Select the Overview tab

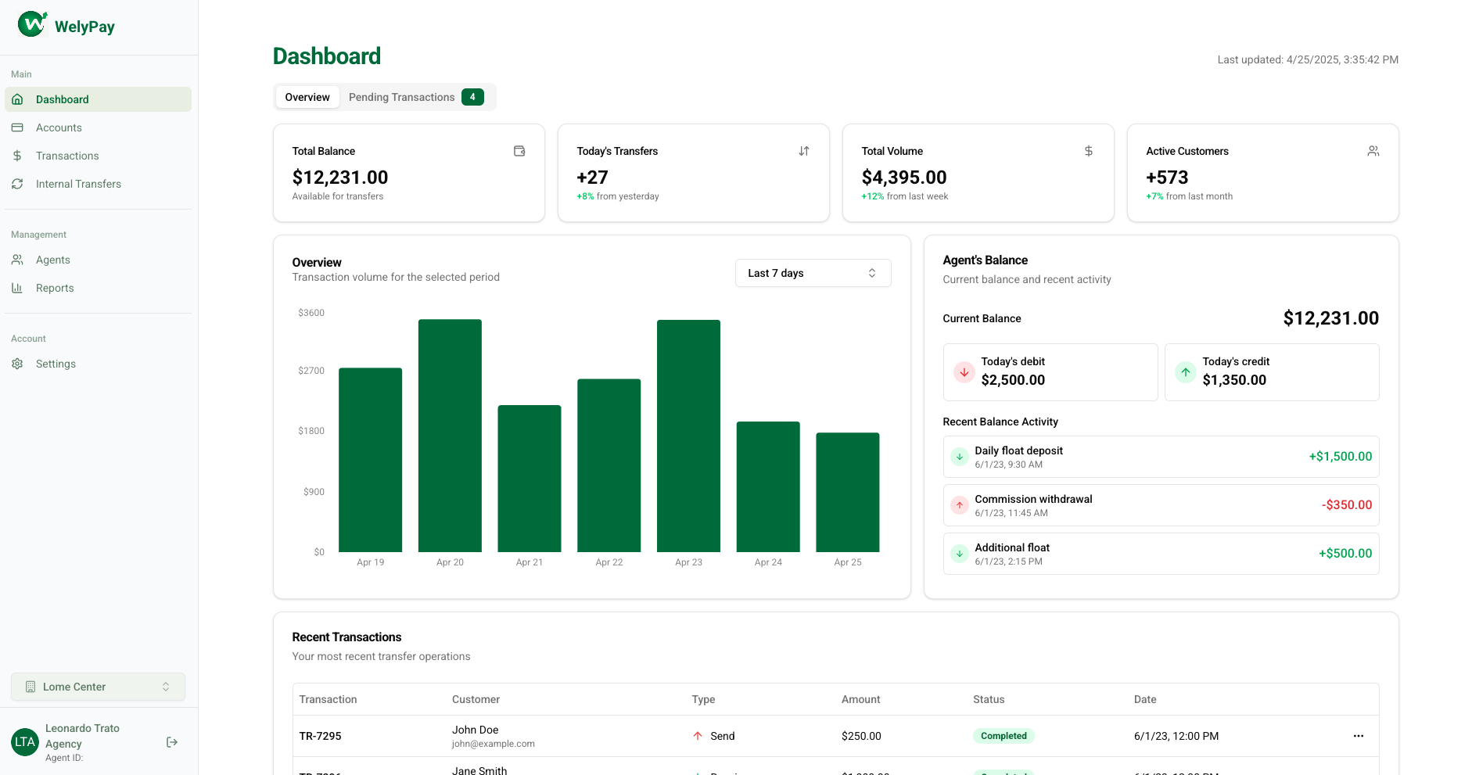(307, 97)
